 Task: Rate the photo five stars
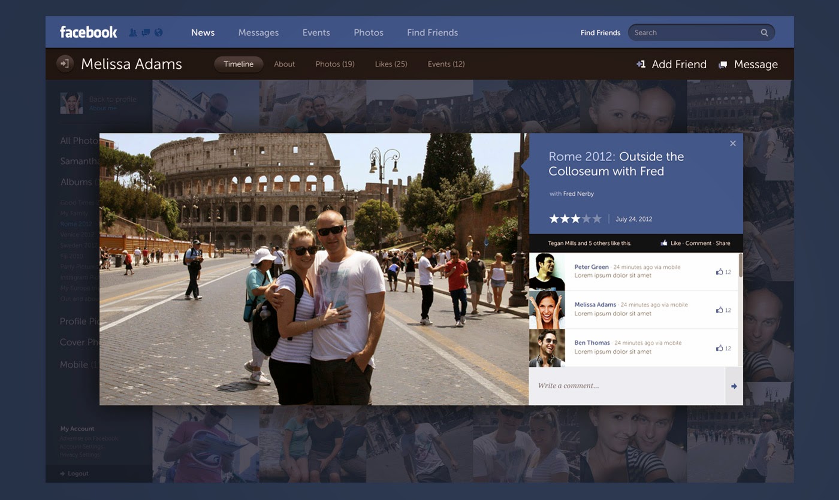597,219
